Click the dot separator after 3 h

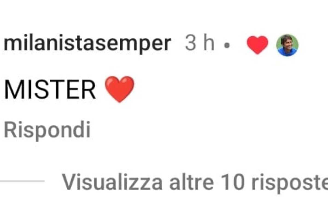point(226,46)
